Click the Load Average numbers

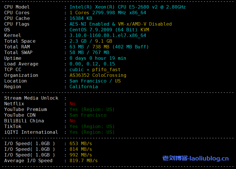tap(92, 64)
